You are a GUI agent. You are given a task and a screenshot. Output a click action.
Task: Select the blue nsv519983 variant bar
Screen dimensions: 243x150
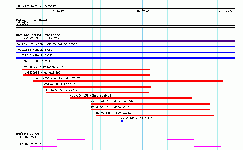(x=126, y=52)
